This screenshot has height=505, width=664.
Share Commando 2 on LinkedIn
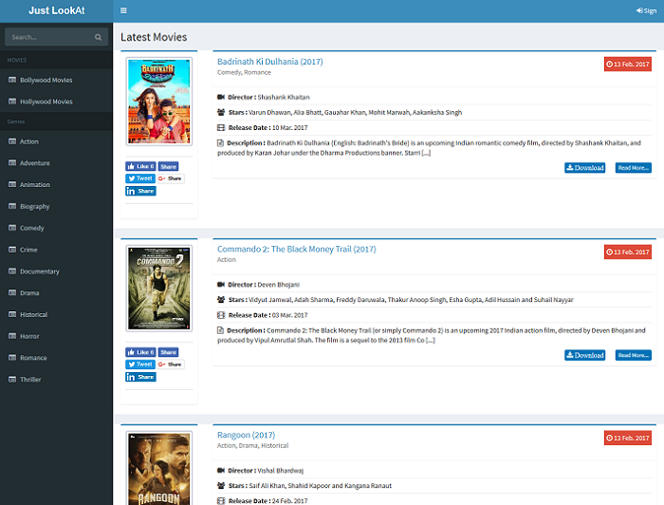(140, 377)
